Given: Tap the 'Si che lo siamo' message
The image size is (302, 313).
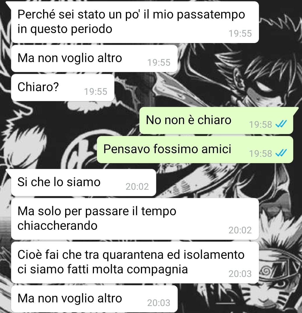Looking at the screenshot, I should click(x=84, y=183).
